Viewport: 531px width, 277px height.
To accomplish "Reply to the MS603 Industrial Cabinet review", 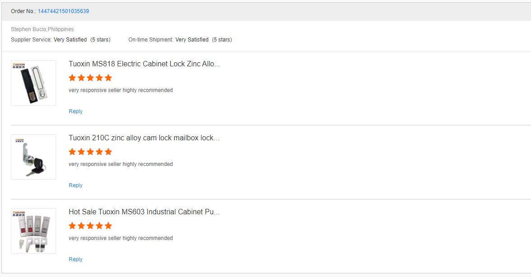I will coord(75,259).
